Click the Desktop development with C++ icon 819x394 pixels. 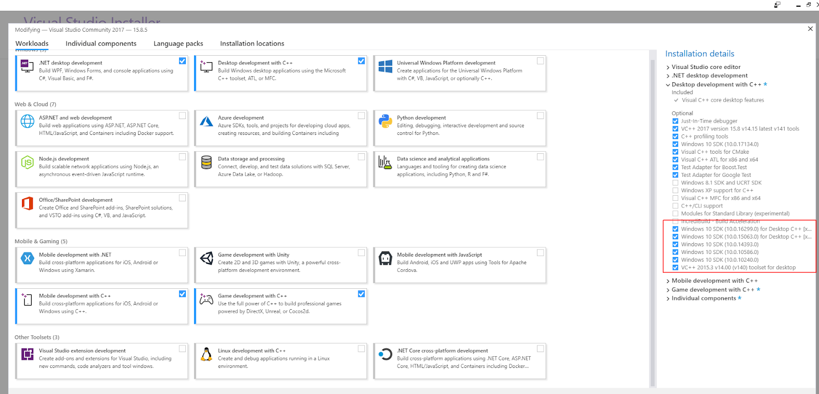[206, 66]
